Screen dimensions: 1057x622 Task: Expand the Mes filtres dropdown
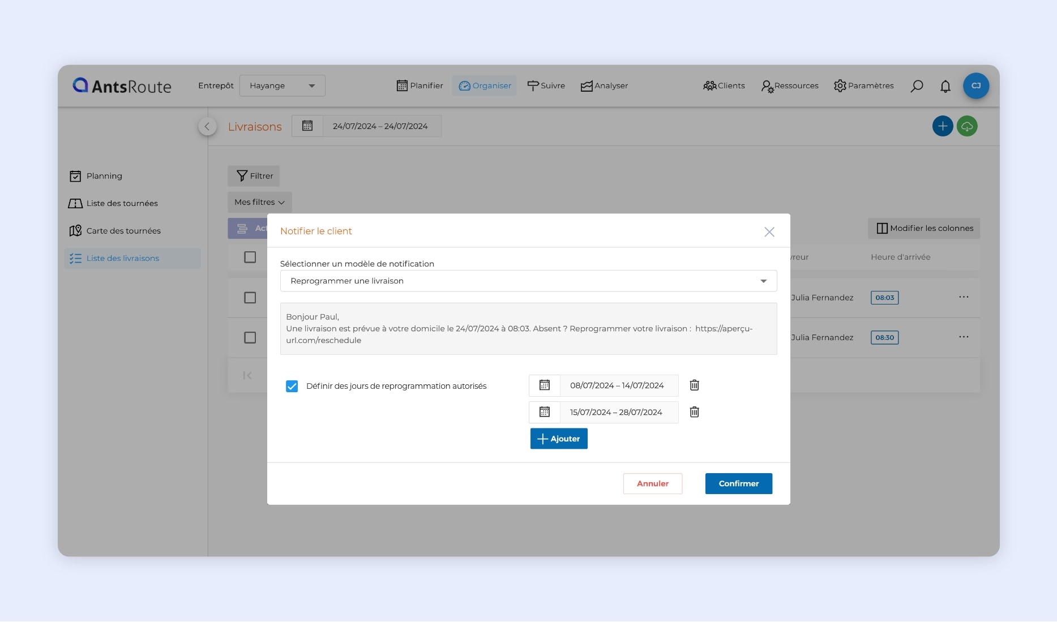pyautogui.click(x=259, y=203)
